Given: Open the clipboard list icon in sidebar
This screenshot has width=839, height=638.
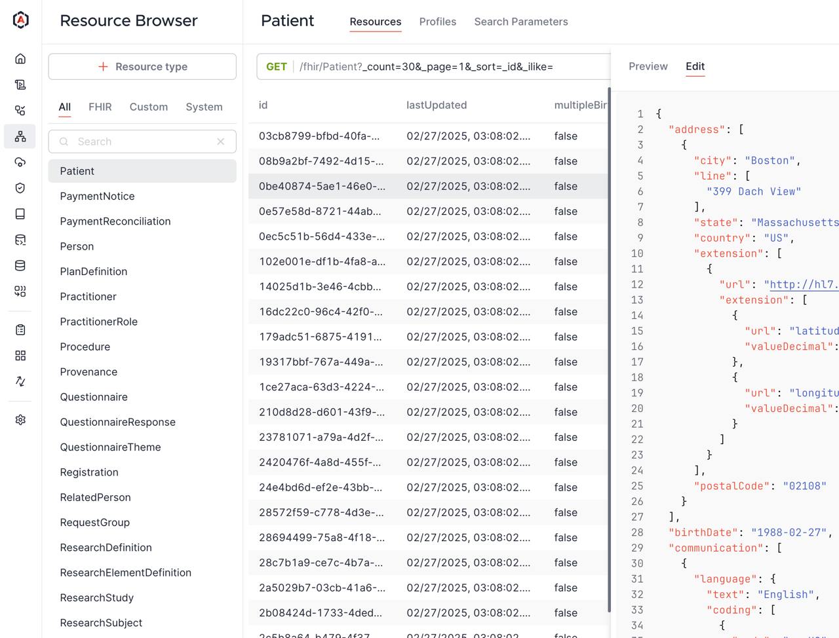Looking at the screenshot, I should (20, 329).
